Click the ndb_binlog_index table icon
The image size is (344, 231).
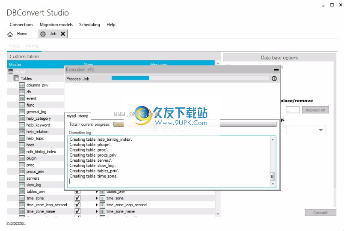[x=22, y=151]
